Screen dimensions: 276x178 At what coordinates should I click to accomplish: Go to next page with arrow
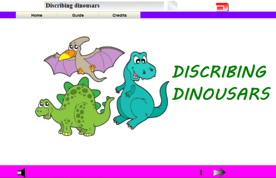(x=219, y=172)
